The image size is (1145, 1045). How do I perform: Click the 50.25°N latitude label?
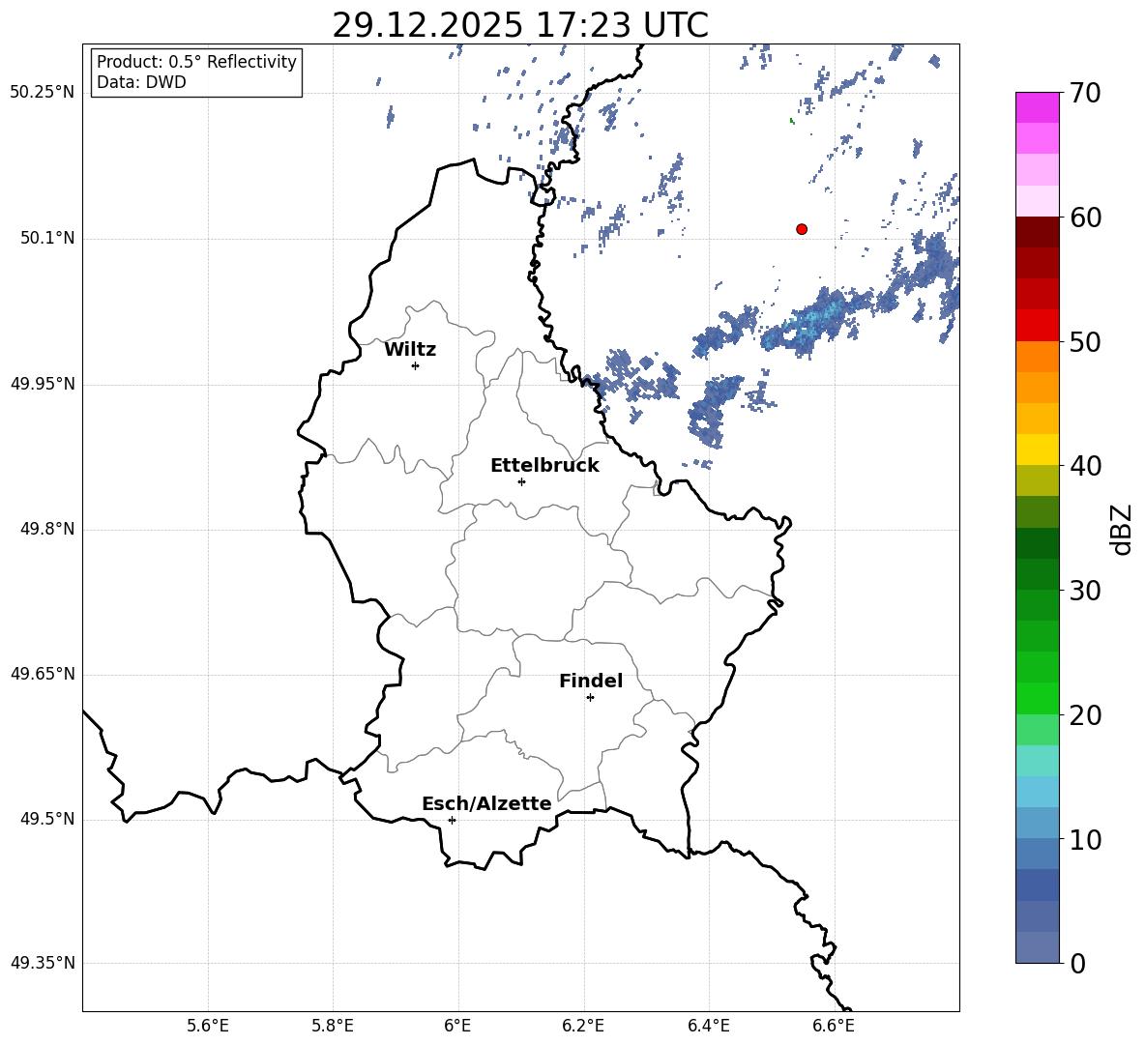[x=43, y=93]
